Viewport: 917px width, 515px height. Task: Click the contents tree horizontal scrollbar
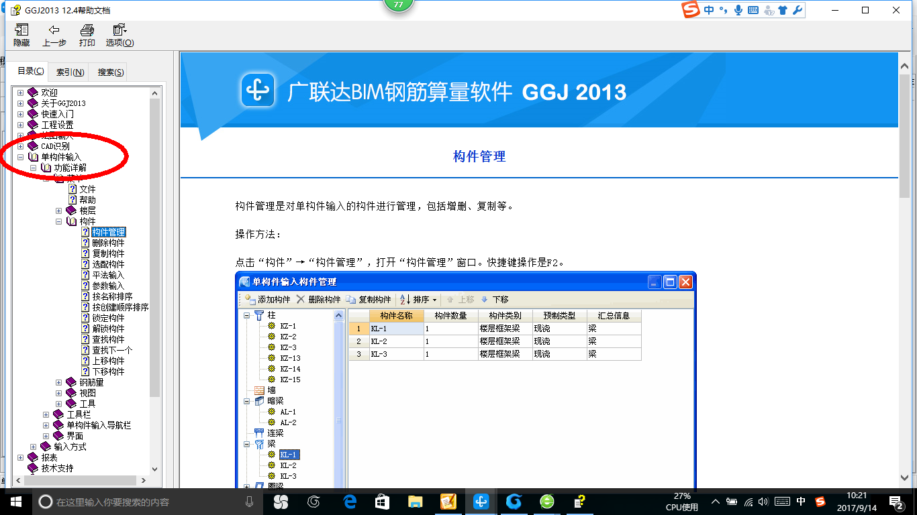click(81, 481)
